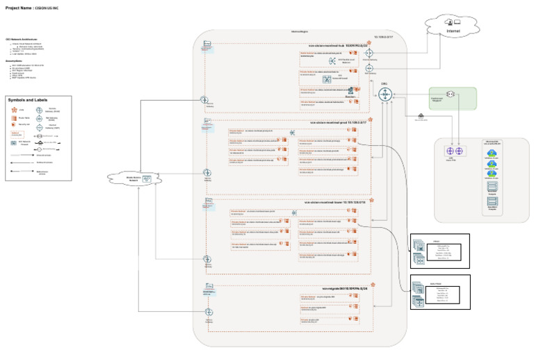Select the Flexible Load Balancer icon in hub
This screenshot has height=350, width=534.
(332, 61)
